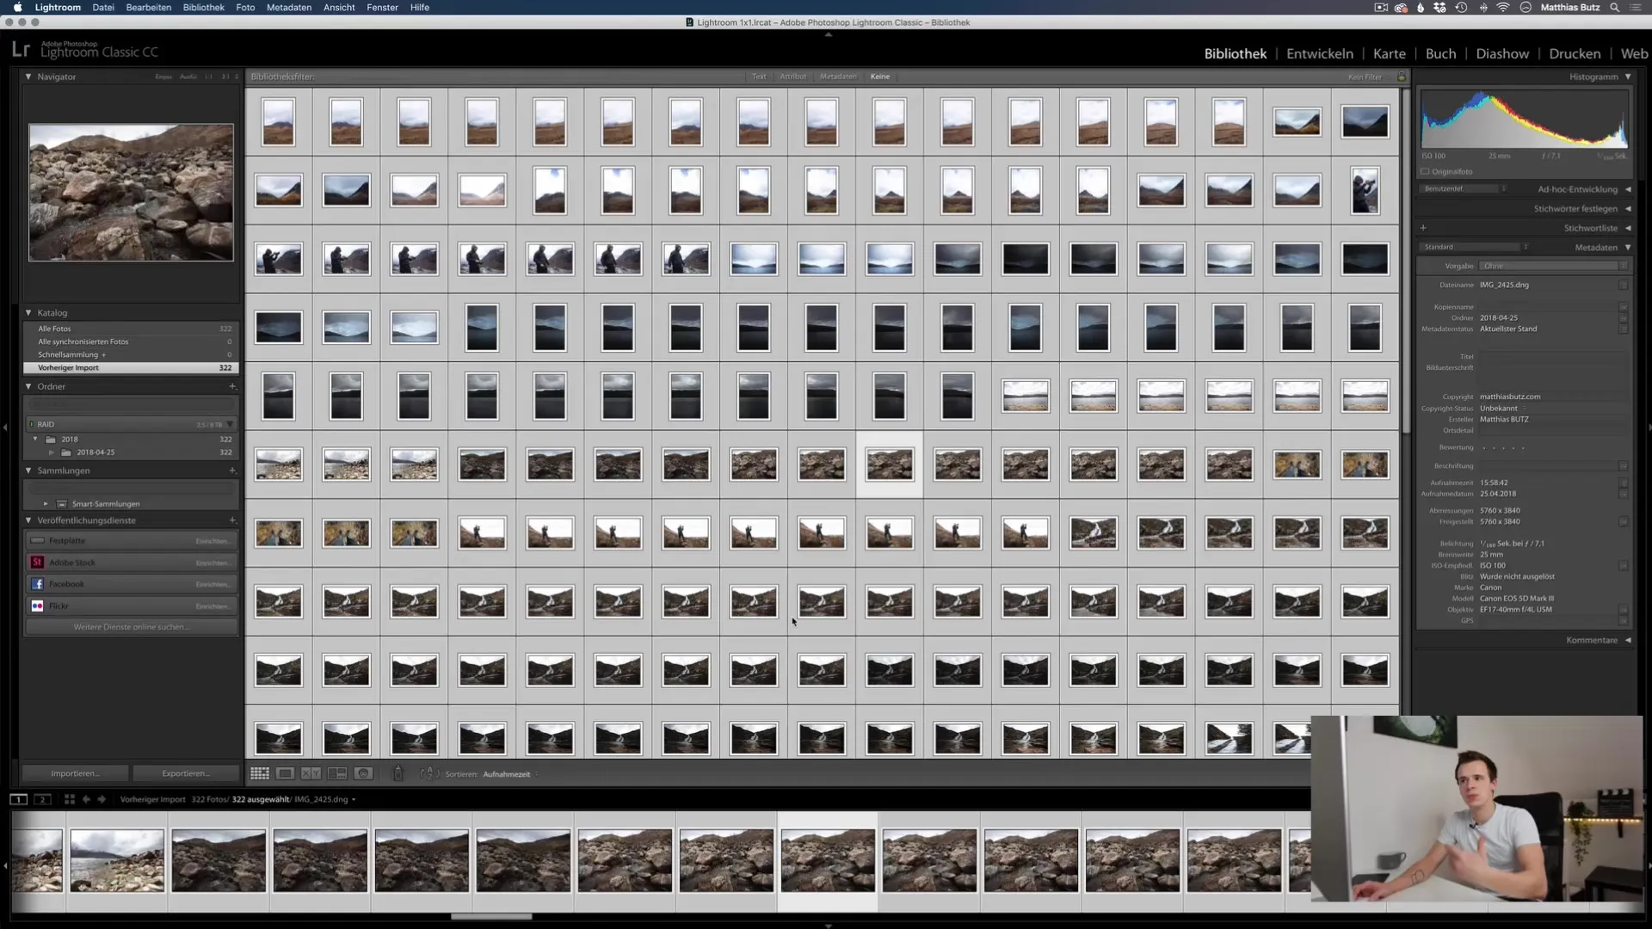Open XY compare view

pos(311,773)
